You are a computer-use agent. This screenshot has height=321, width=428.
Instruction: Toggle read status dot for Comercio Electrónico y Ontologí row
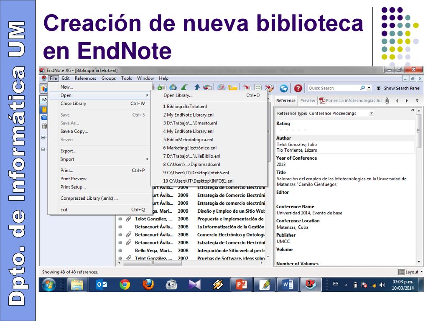(x=120, y=235)
